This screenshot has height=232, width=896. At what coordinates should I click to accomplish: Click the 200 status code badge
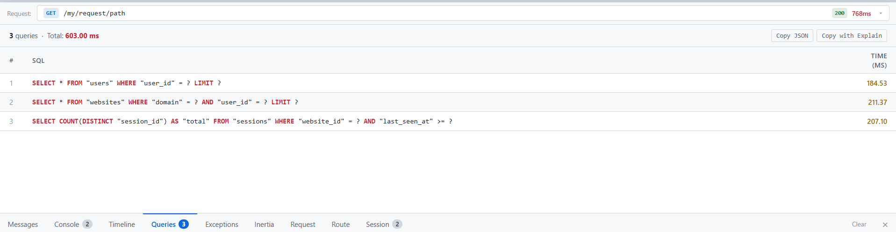(x=839, y=13)
